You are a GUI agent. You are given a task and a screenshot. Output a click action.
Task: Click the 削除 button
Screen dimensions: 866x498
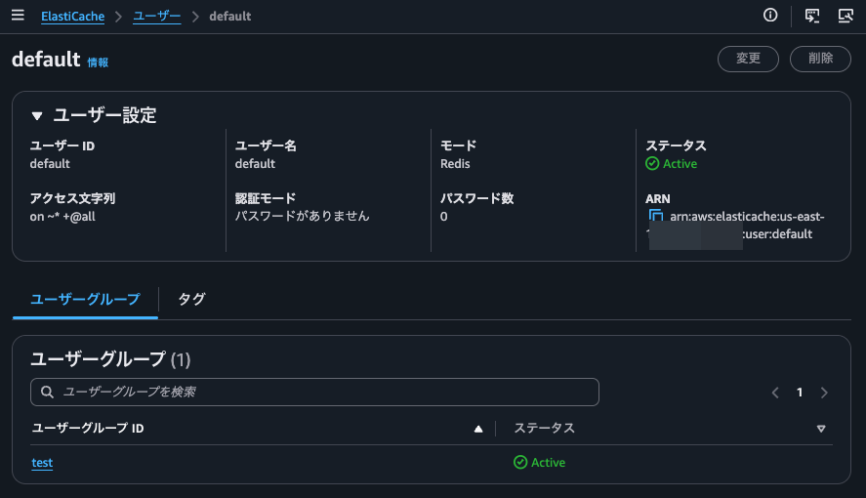click(x=820, y=59)
